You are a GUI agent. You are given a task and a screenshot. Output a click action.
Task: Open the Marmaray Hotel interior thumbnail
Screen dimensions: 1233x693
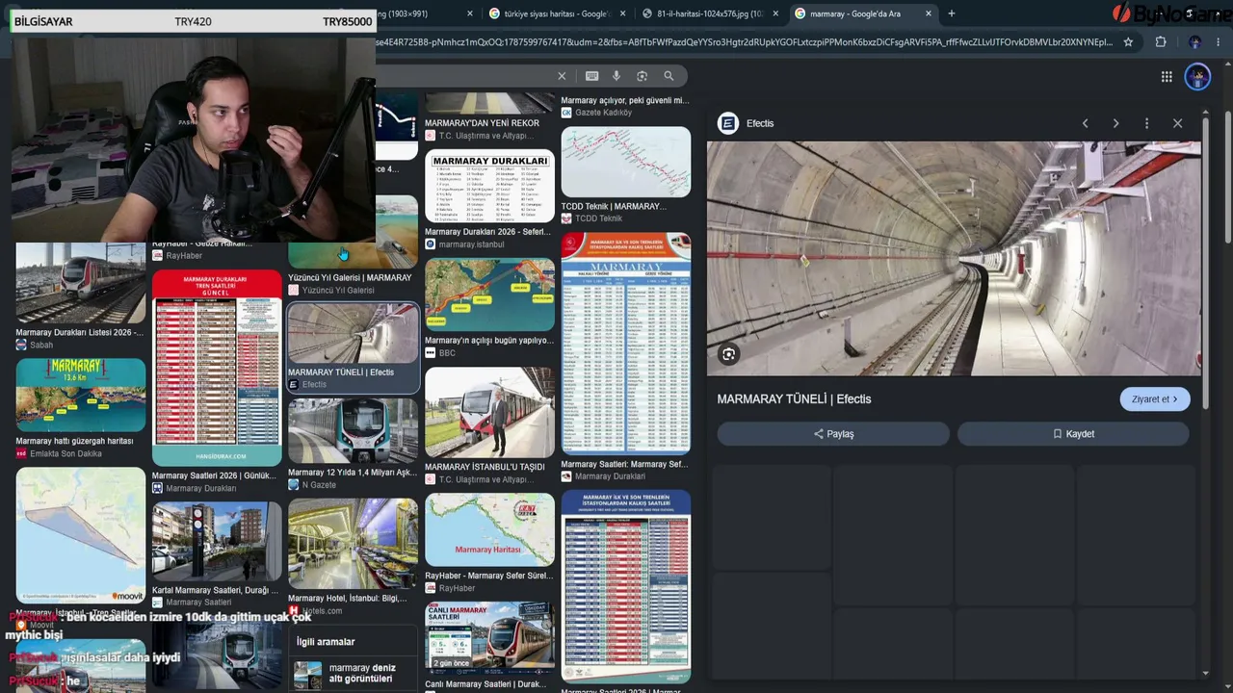pos(354,544)
